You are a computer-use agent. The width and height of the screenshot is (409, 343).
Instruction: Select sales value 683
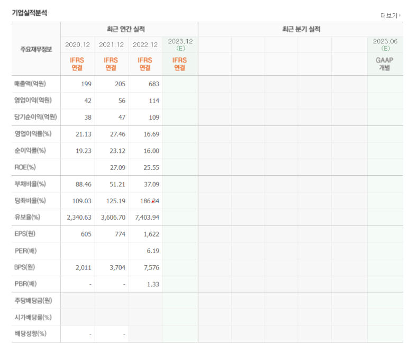pyautogui.click(x=154, y=84)
